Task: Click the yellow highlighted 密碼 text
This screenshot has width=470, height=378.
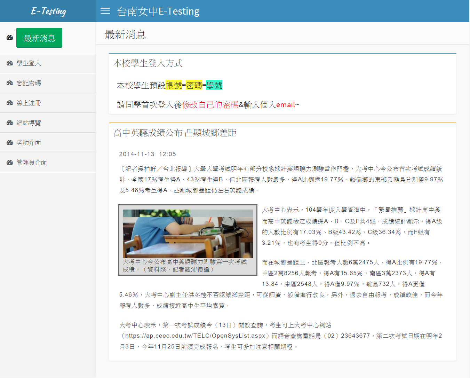Action: point(194,85)
